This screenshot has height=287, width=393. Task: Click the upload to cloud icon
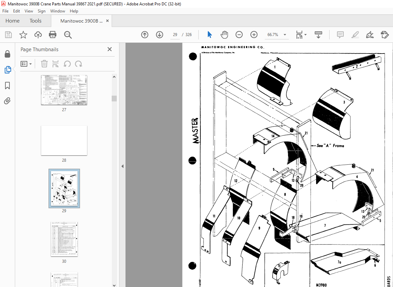38,35
